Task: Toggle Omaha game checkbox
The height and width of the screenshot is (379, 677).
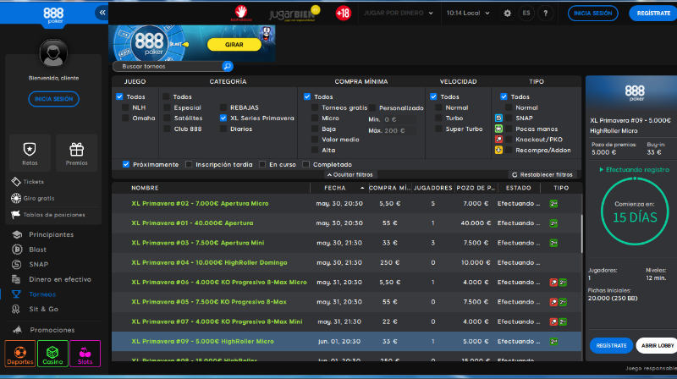Action: tap(125, 118)
